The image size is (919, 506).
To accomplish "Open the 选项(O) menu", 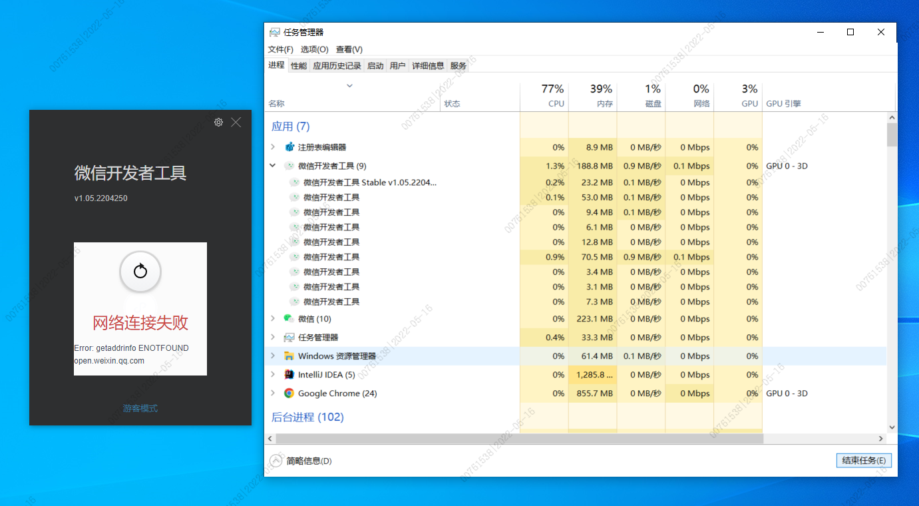I will pyautogui.click(x=314, y=49).
